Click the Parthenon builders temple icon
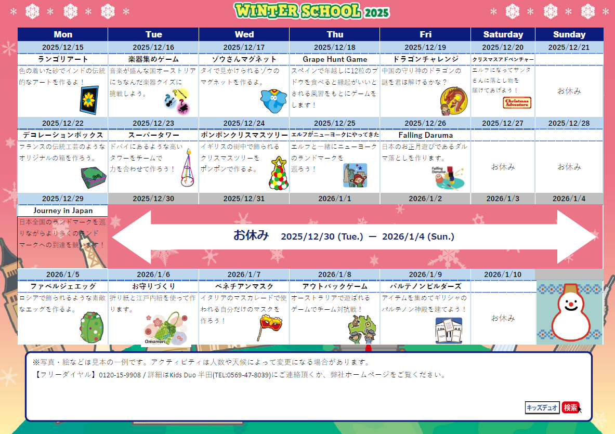The width and height of the screenshot is (615, 434). 448,330
